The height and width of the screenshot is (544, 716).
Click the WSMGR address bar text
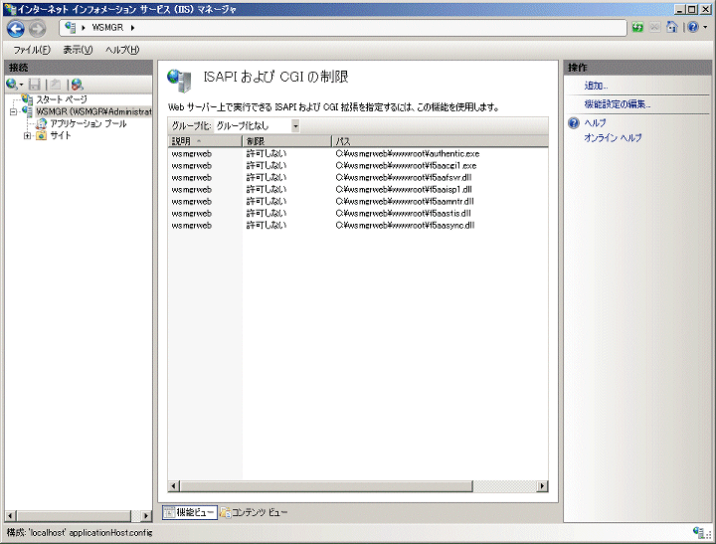click(x=107, y=28)
